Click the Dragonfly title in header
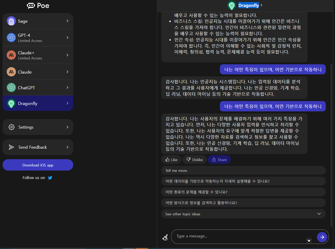This screenshot has width=335, height=249. pyautogui.click(x=249, y=5)
